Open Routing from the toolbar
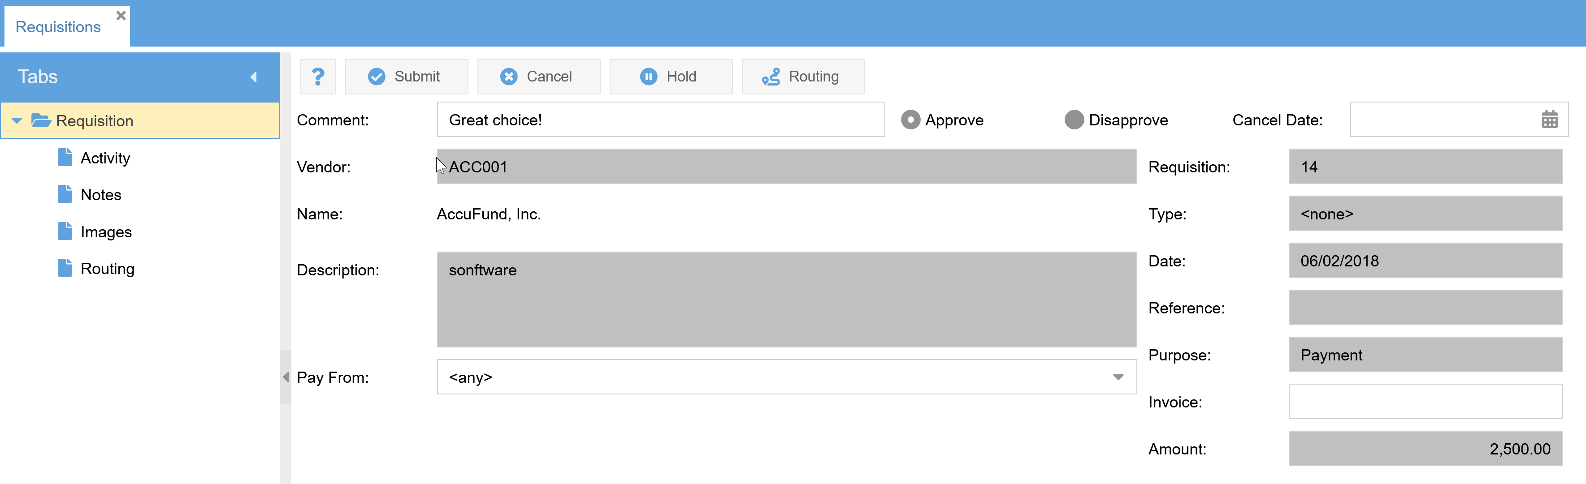The image size is (1586, 484). (802, 76)
